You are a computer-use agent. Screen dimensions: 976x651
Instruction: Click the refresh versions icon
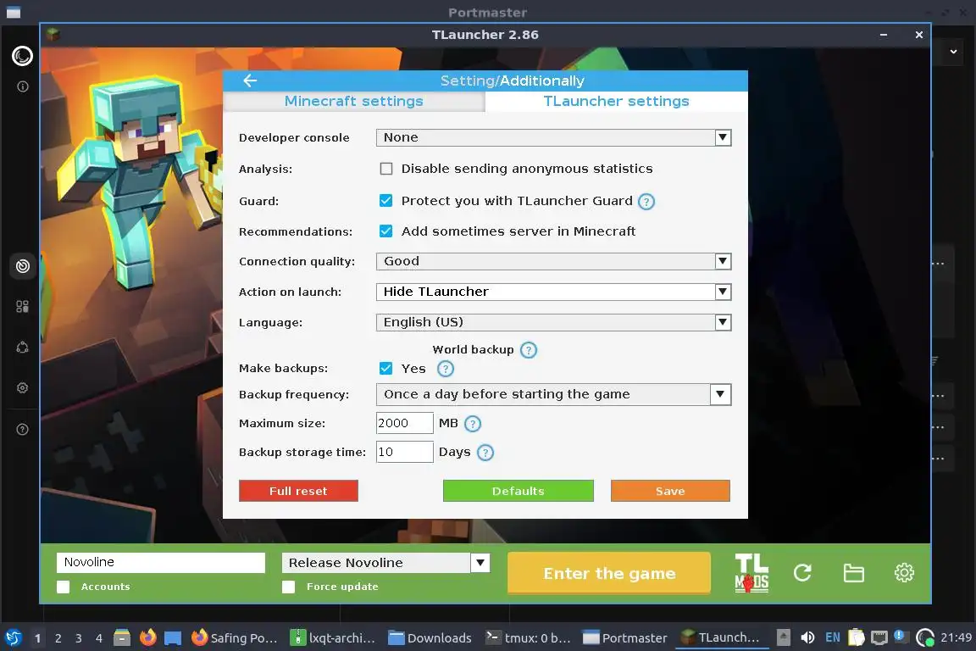[x=802, y=572]
